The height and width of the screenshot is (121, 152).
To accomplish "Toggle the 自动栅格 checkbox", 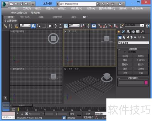I will [125, 52].
